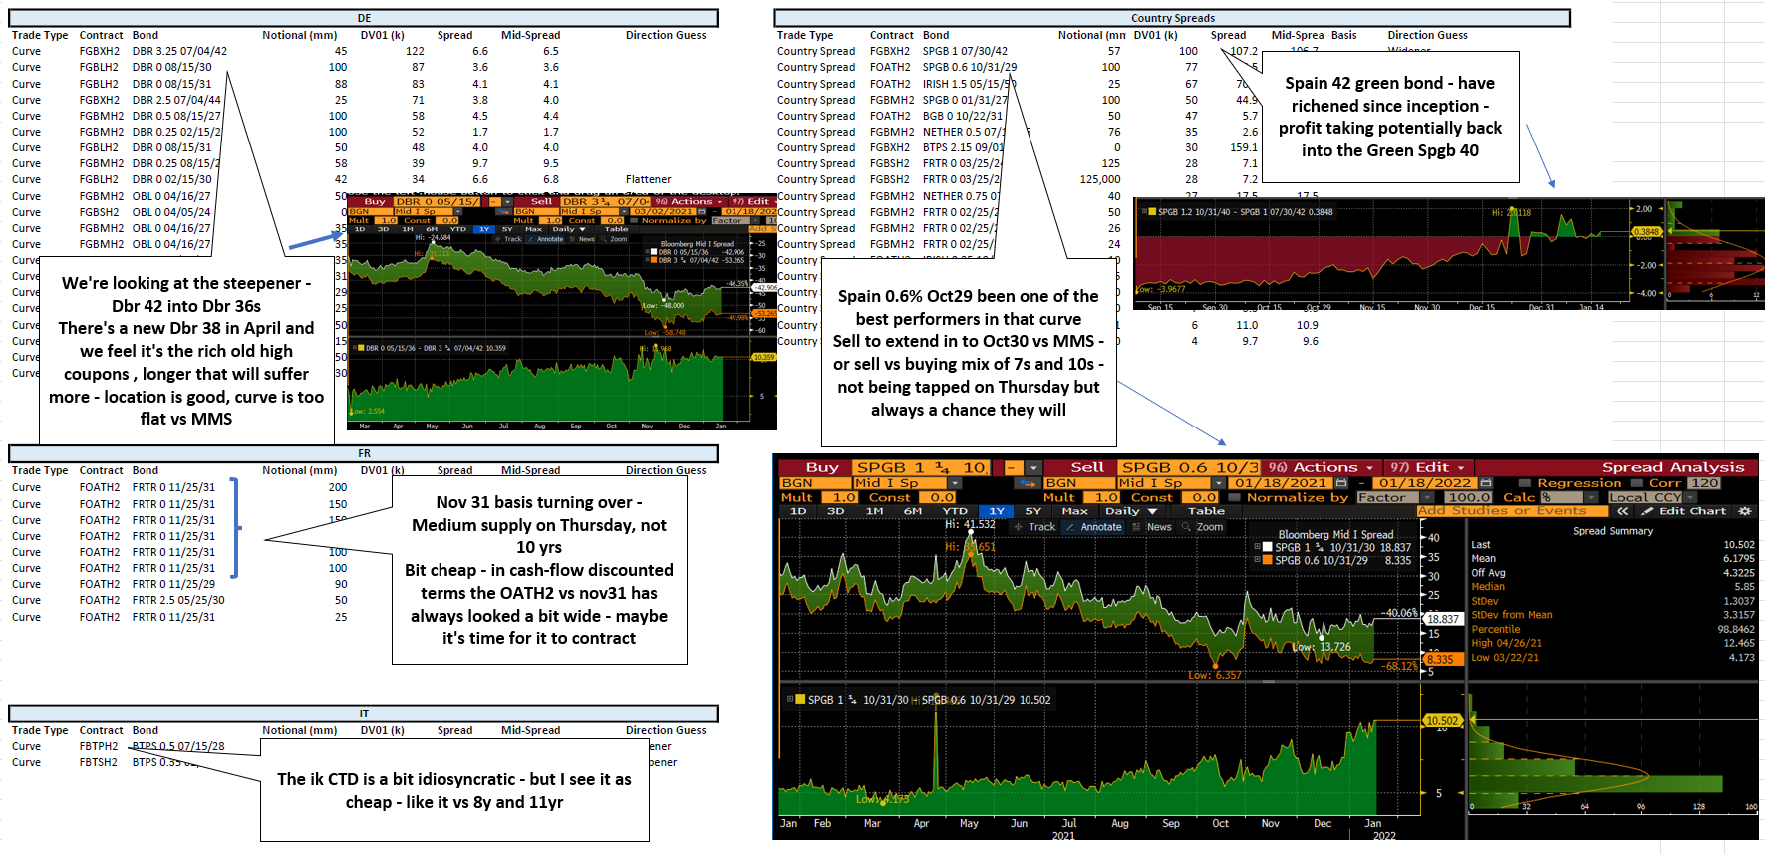Click the swap buy/sell arrows icon in SPGB chart

pyautogui.click(x=1028, y=483)
